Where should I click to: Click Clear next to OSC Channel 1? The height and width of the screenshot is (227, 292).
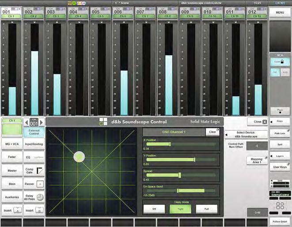(x=212, y=132)
